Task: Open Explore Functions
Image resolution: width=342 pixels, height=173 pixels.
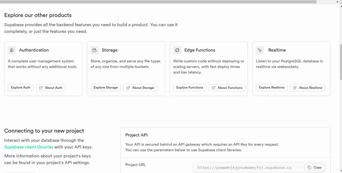Action: [190, 87]
